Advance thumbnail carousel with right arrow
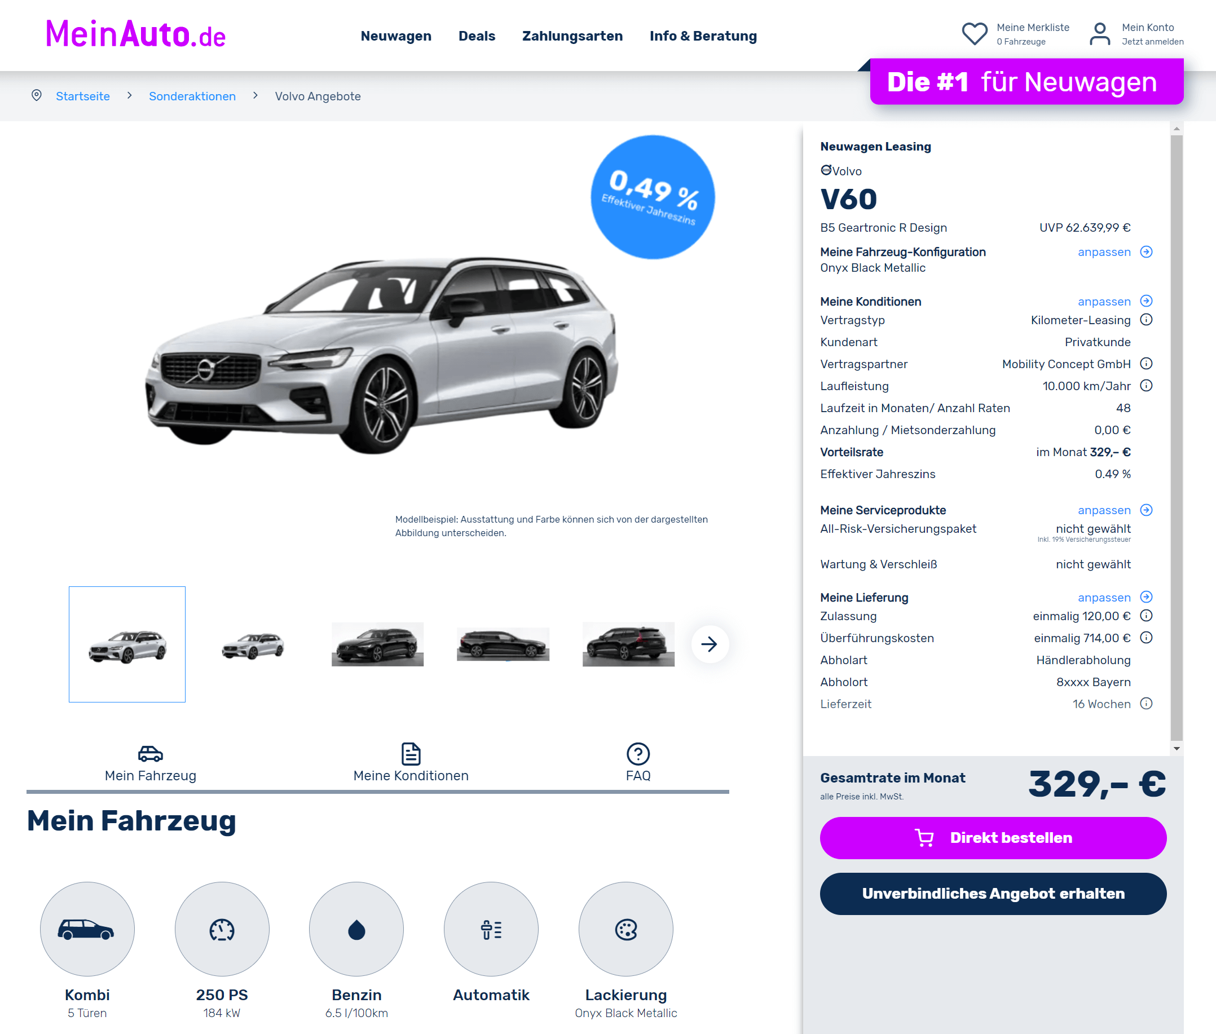 710,644
